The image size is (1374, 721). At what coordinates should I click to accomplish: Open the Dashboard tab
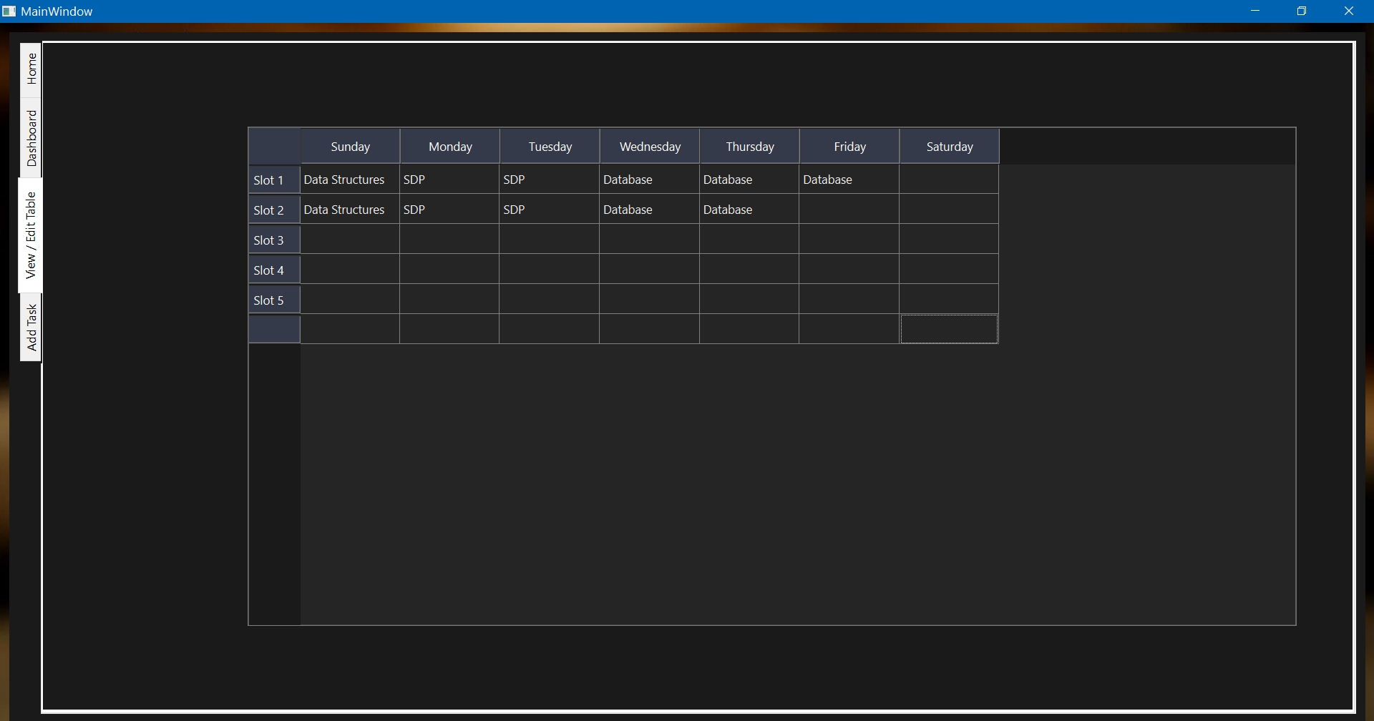point(31,137)
